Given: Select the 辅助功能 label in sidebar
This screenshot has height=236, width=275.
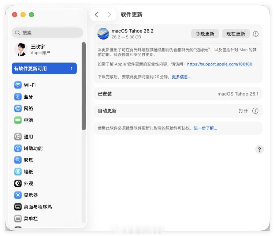Looking at the screenshot, I should pyautogui.click(x=33, y=149).
